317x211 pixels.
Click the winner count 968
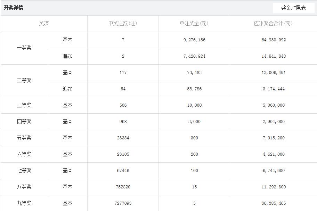point(123,122)
